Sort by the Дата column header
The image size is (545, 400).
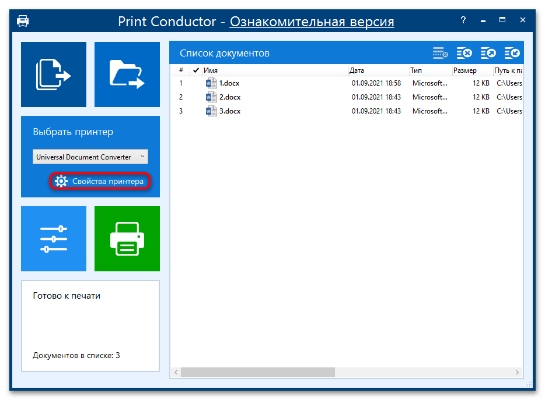click(378, 70)
